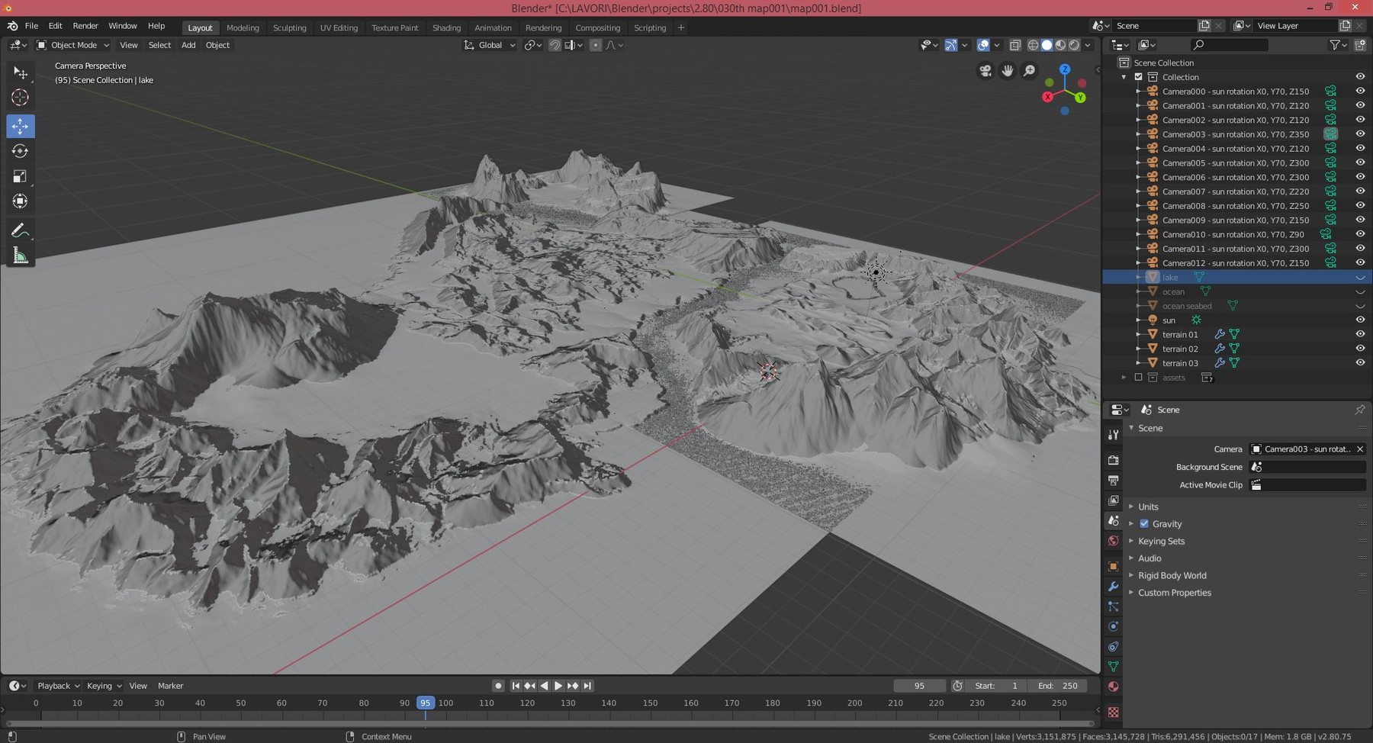1373x743 pixels.
Task: Expand the Units panel
Action: [1147, 507]
